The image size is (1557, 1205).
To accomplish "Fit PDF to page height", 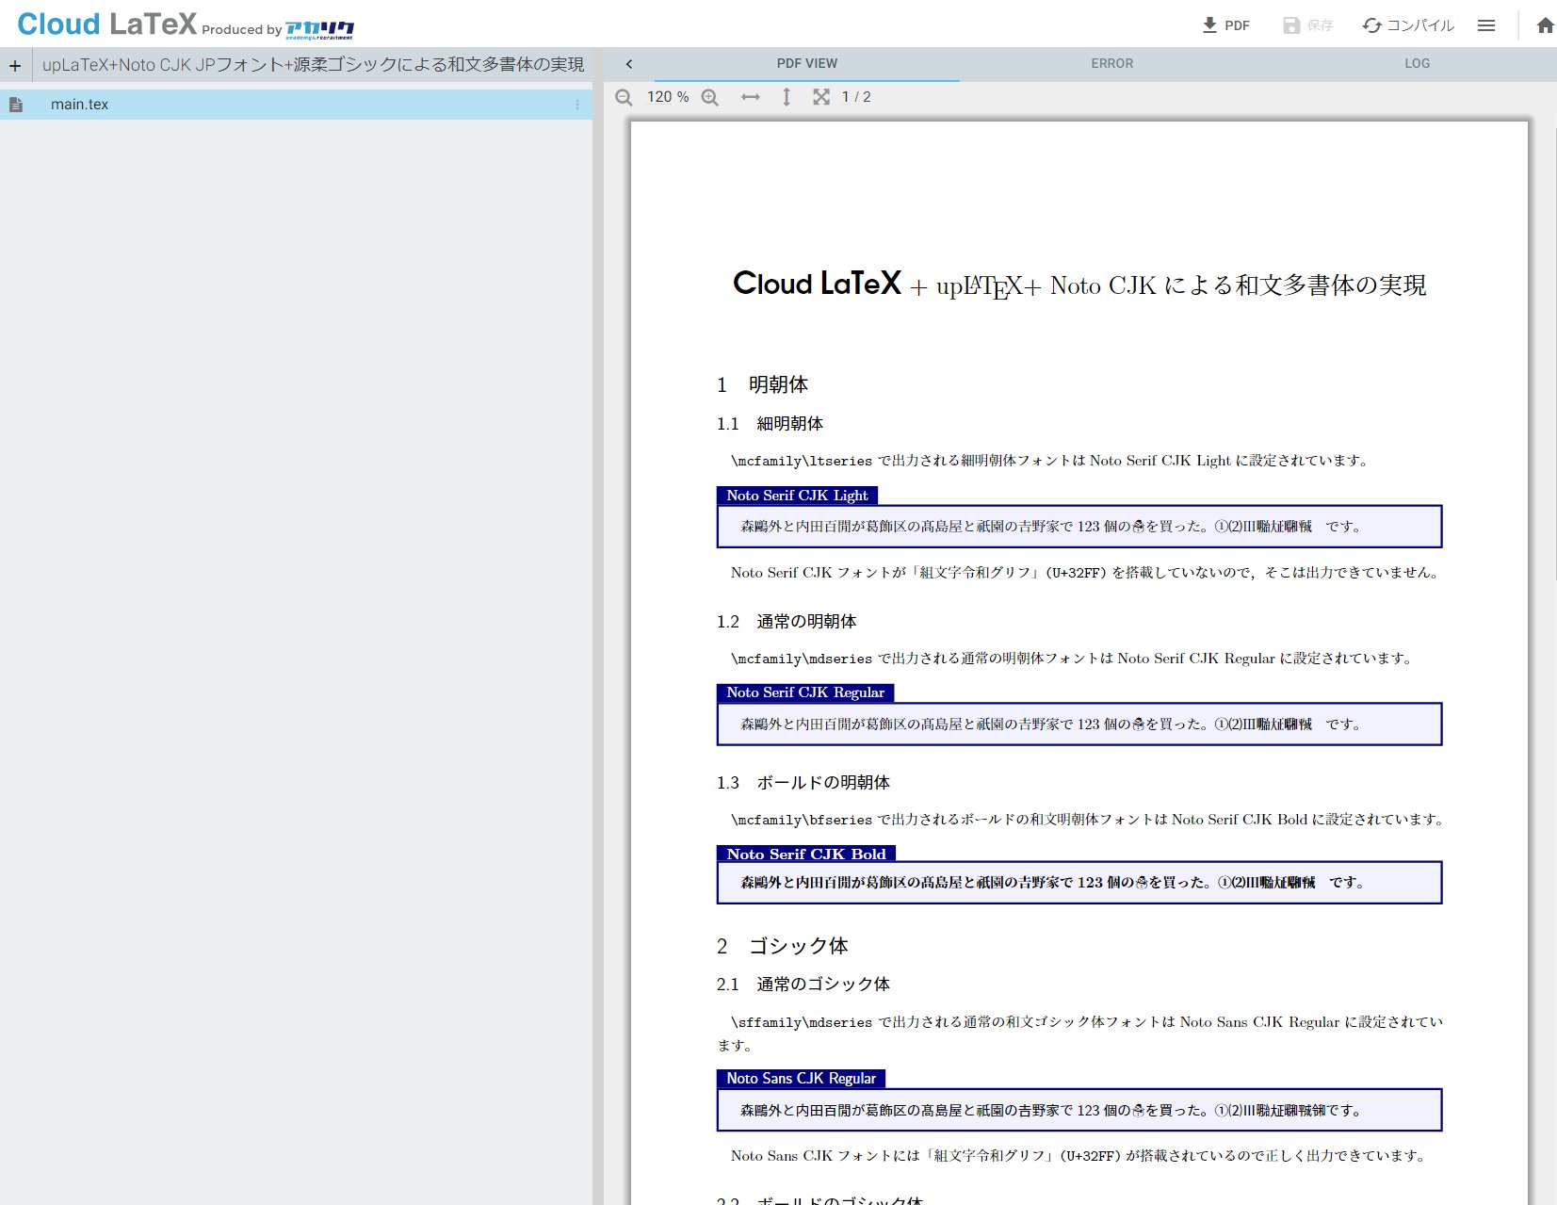I will pos(787,97).
